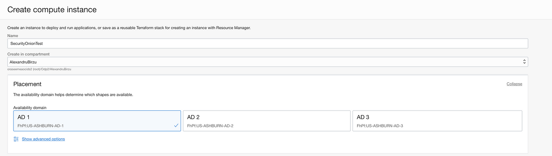Click the Name field containing SecurityOnionTest
552x156 pixels.
click(267, 43)
